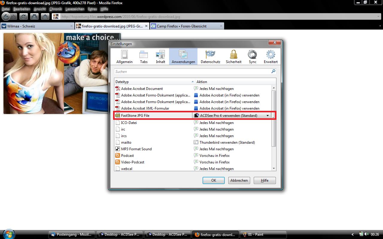Viewport: 383px width, 239px height.
Task: Open the Ansicht menu
Action: coord(40,9)
